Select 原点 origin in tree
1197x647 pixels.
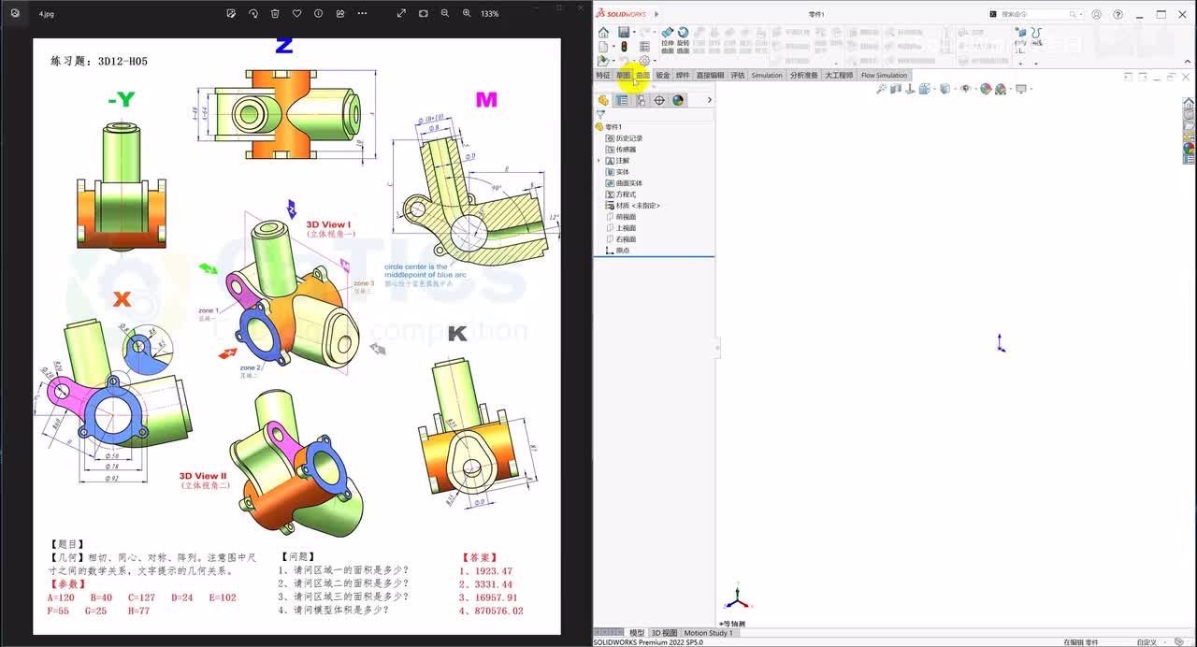pyautogui.click(x=618, y=251)
